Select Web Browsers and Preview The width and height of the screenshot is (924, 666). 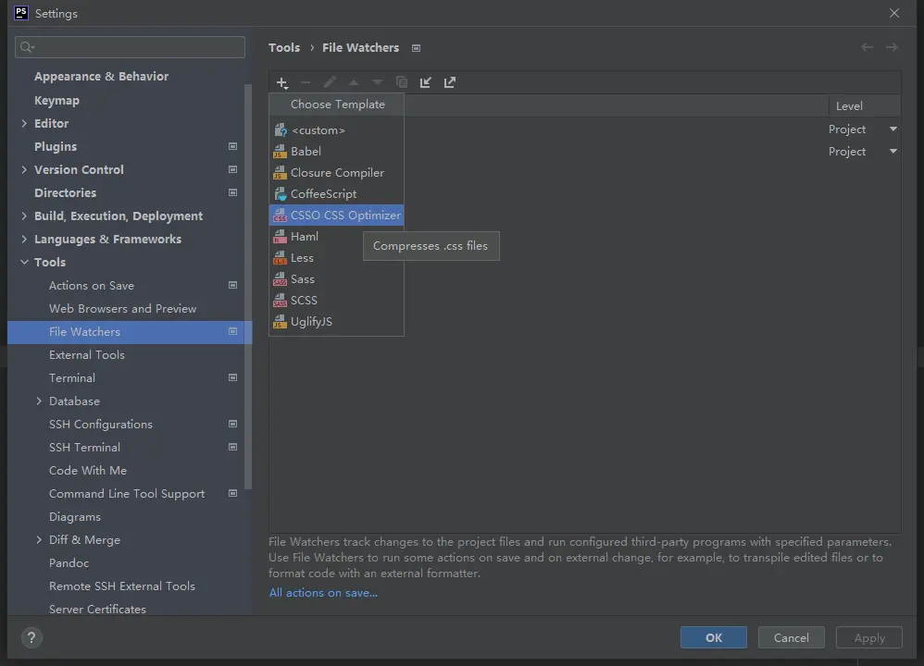(122, 309)
